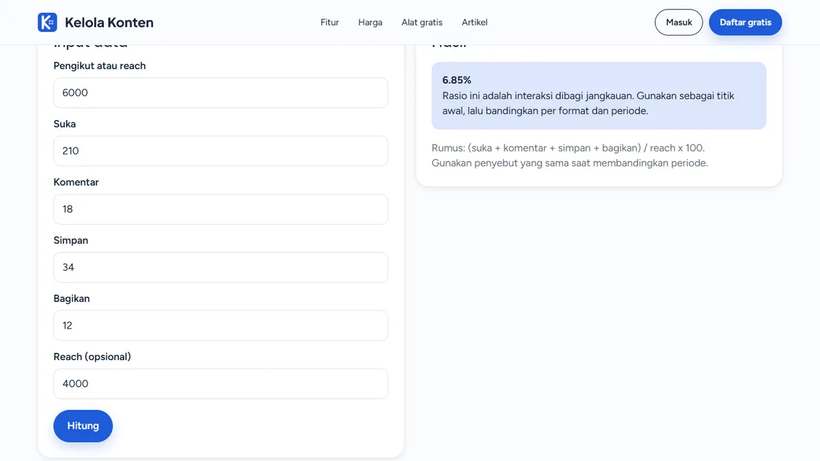This screenshot has width=820, height=461.
Task: Run the calculation with Hitung
Action: pyautogui.click(x=83, y=425)
